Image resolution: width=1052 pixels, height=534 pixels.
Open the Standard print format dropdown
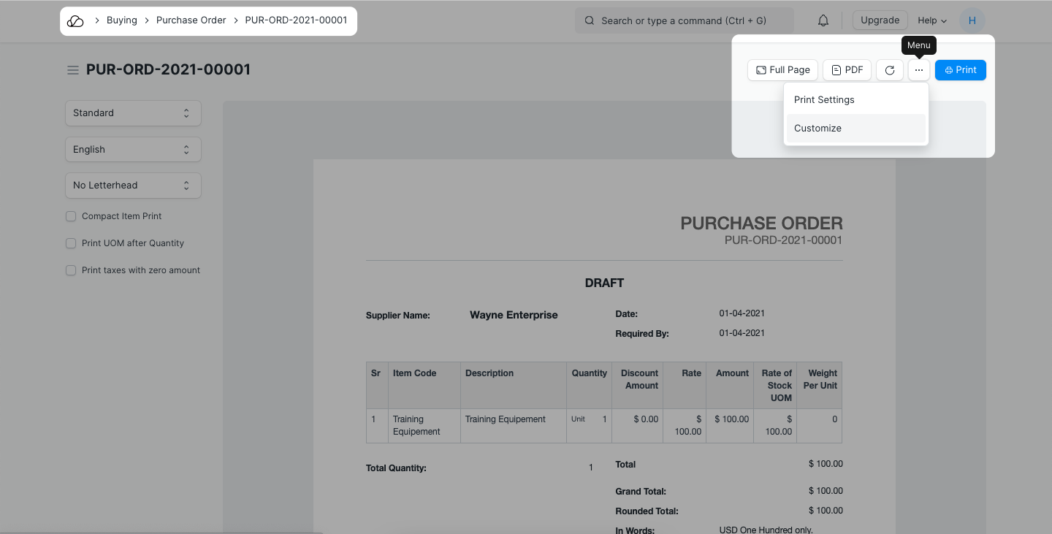click(133, 113)
